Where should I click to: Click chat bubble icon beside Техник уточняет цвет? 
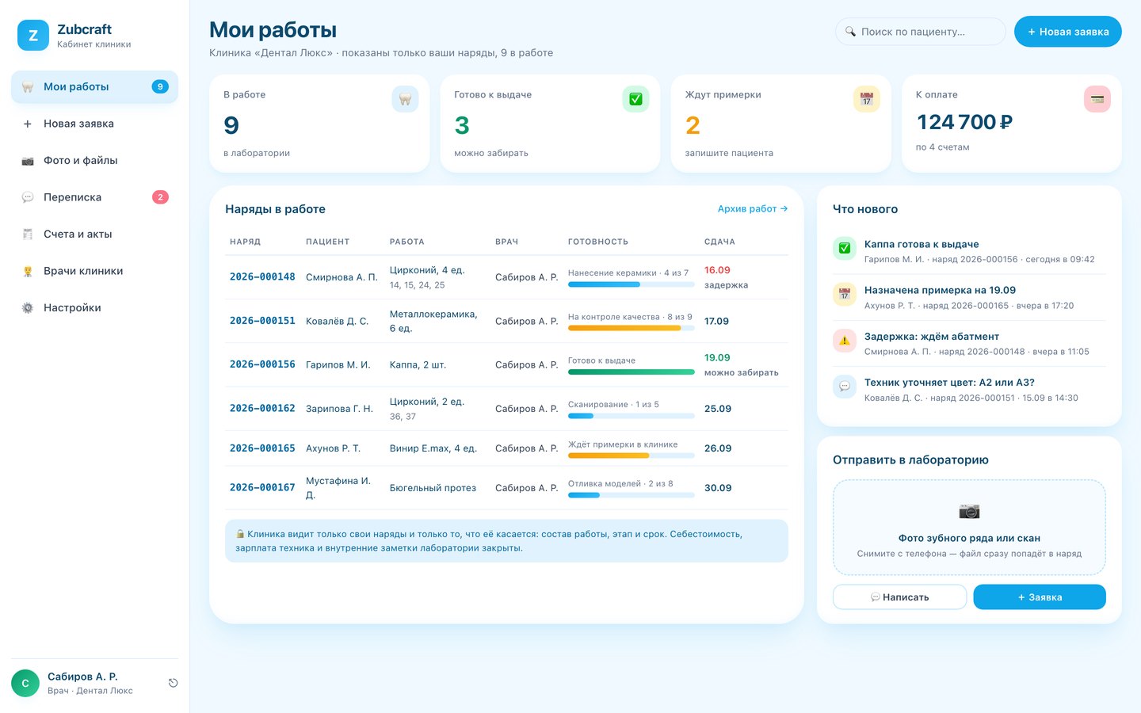click(x=845, y=387)
